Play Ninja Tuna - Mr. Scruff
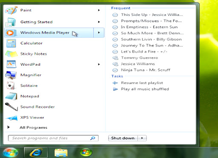The height and width of the screenshot is (158, 218). click(146, 70)
